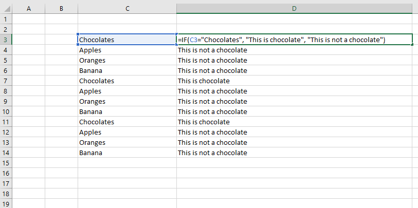Select row 3 header

pyautogui.click(x=6, y=40)
